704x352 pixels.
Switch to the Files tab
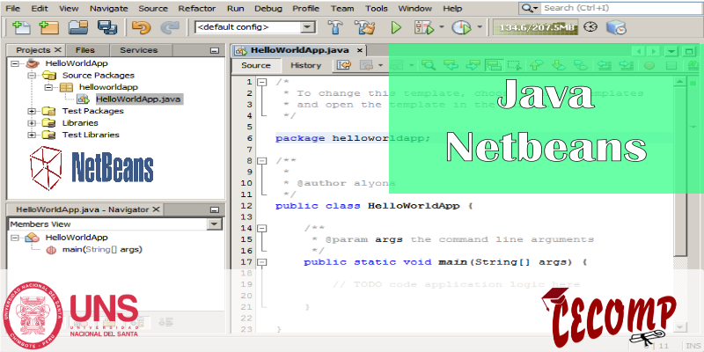click(x=85, y=50)
